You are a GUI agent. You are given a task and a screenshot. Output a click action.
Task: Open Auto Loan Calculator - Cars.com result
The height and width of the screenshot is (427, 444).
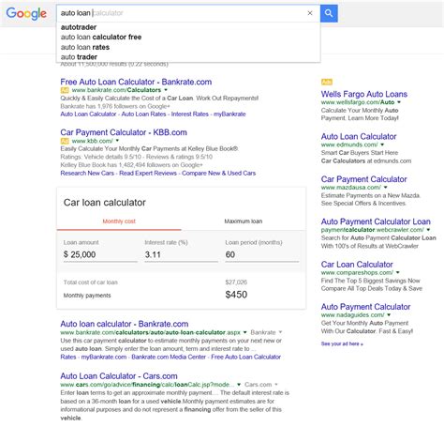[x=119, y=376]
